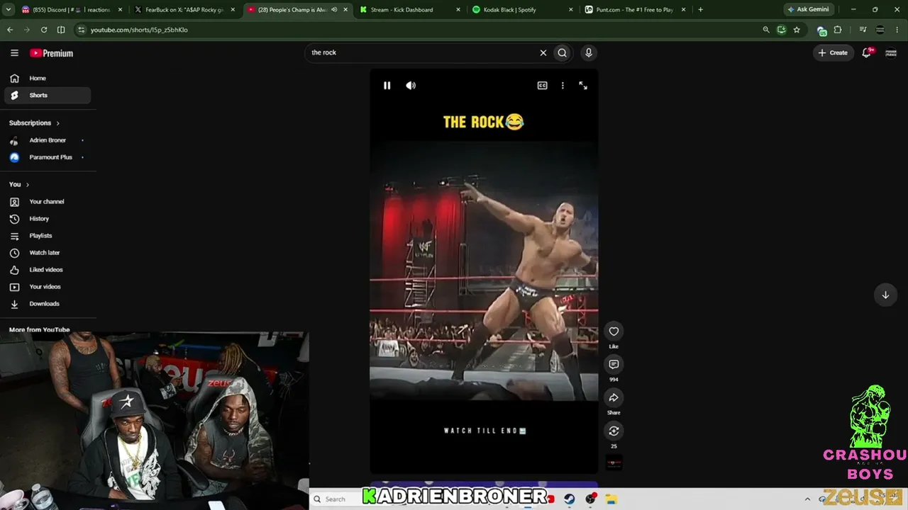The width and height of the screenshot is (908, 510).
Task: Open the sound used thumbnail
Action: tap(614, 463)
